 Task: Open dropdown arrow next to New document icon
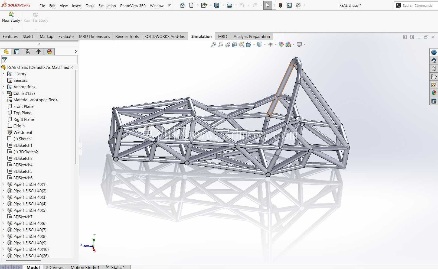(x=198, y=5)
